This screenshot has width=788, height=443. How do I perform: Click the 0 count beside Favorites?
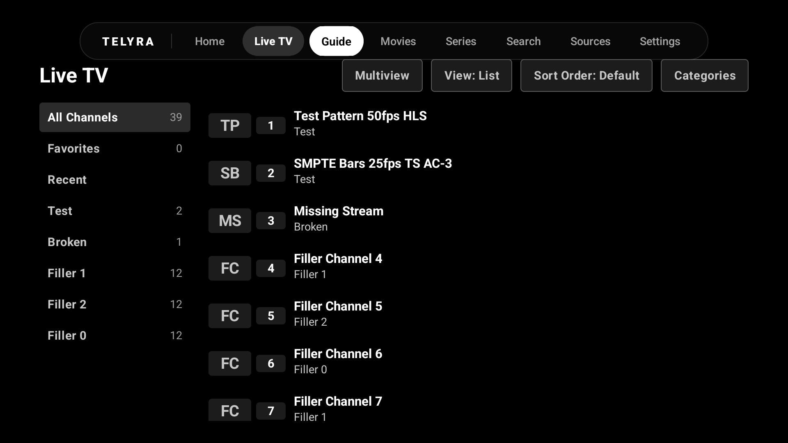(x=179, y=148)
